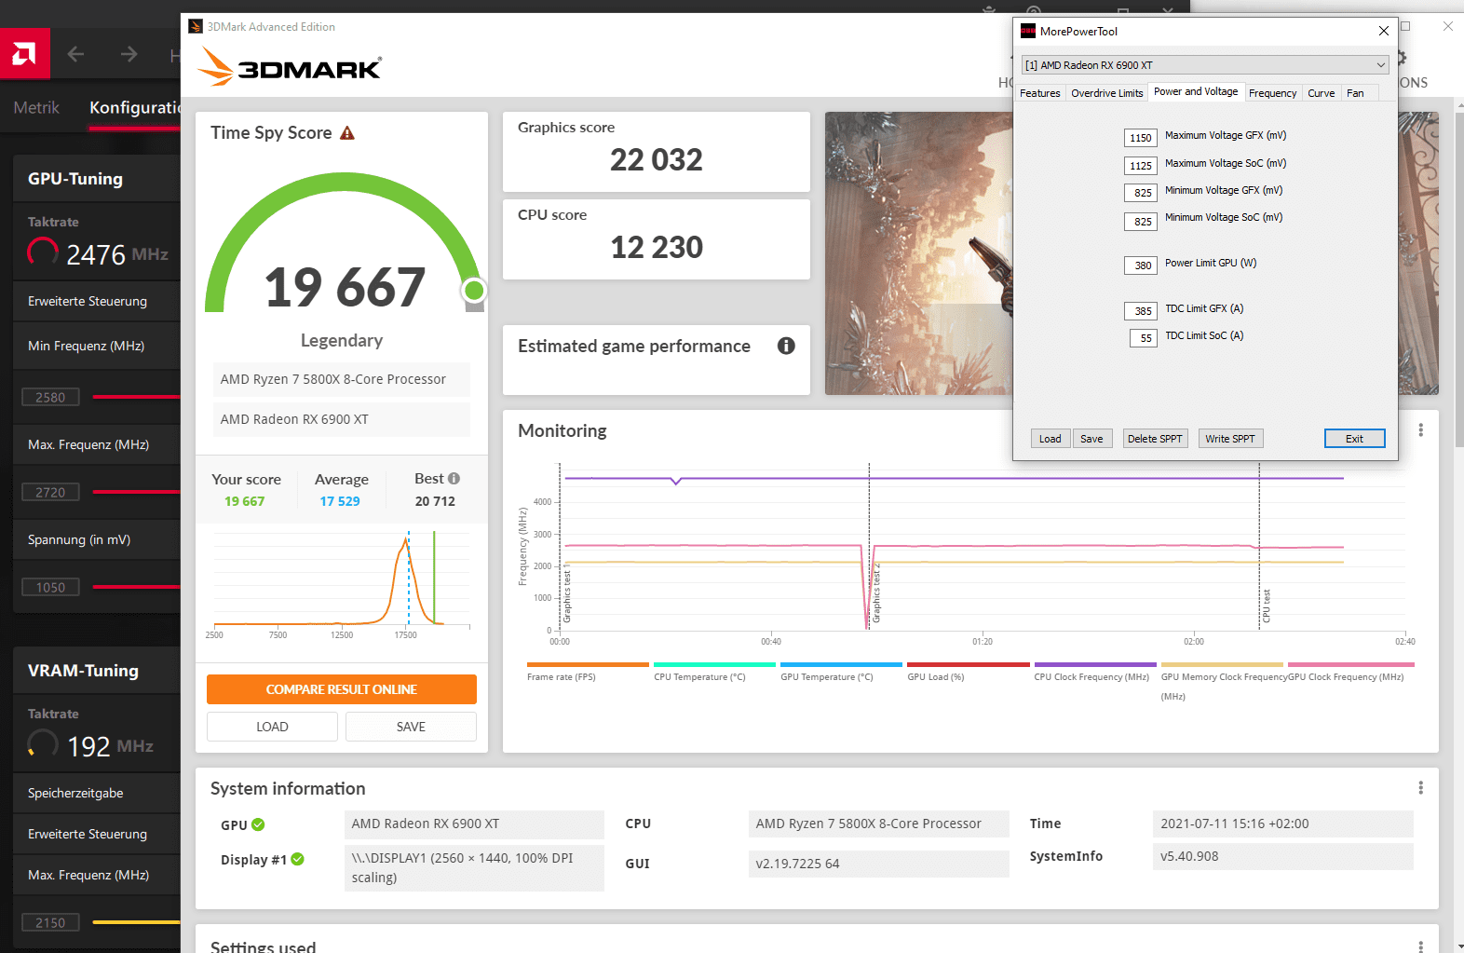
Task: Click the GPU-Tuning Erweiterte Steuerung row
Action: tap(97, 301)
